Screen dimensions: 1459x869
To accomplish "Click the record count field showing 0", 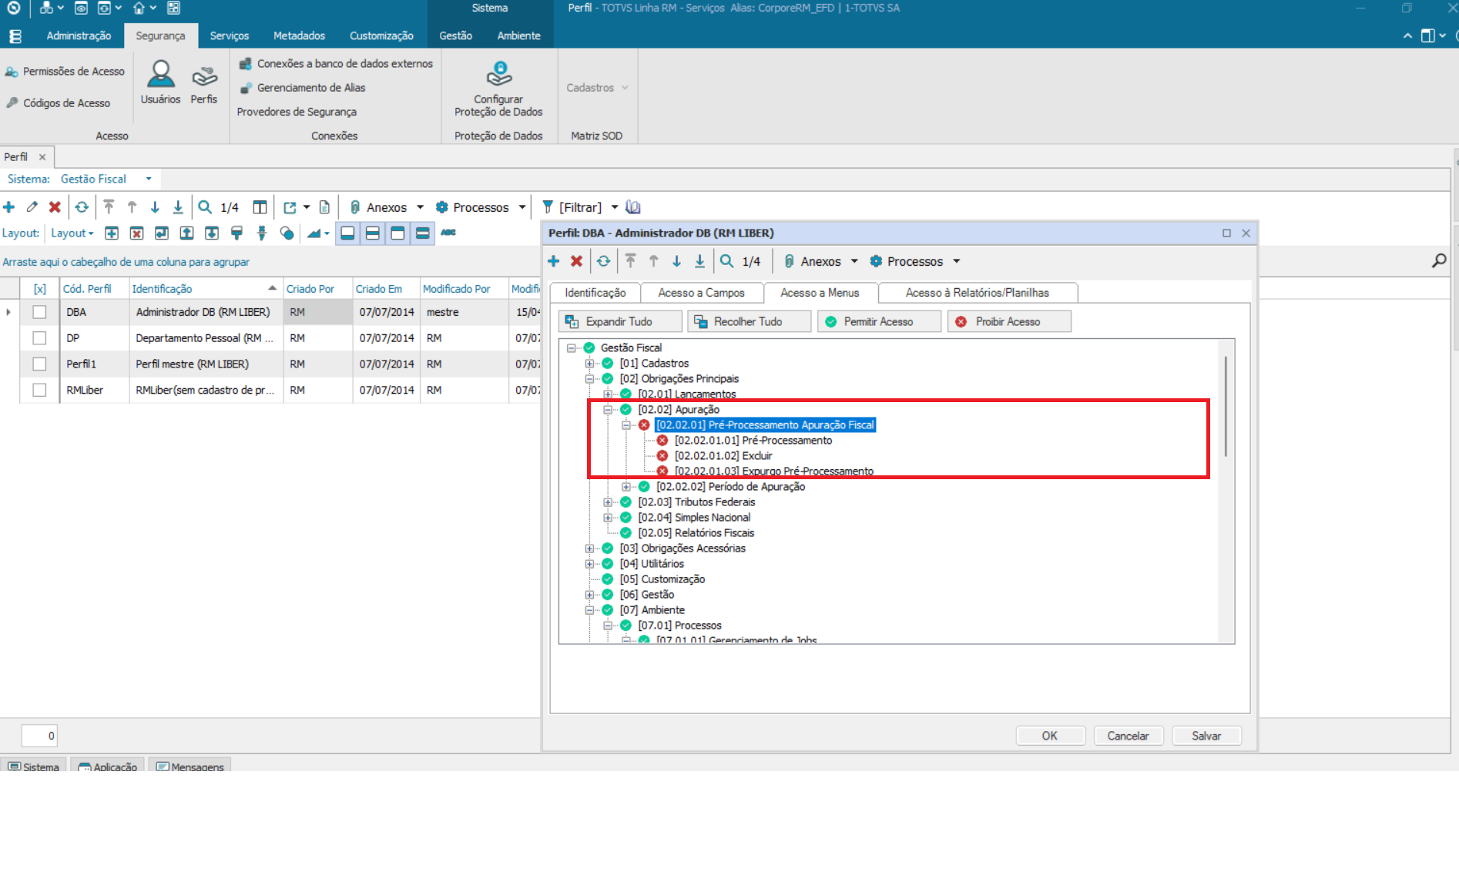I will point(39,736).
